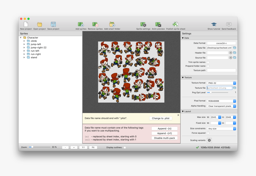Click Disable multi-pack button
Screen dimensions: 256x176
click(x=164, y=138)
